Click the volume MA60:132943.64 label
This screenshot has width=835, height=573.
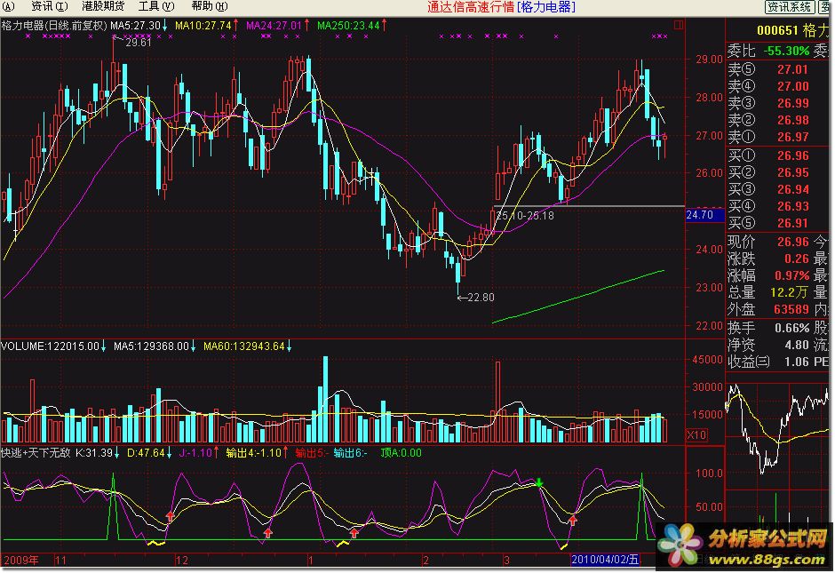248,346
